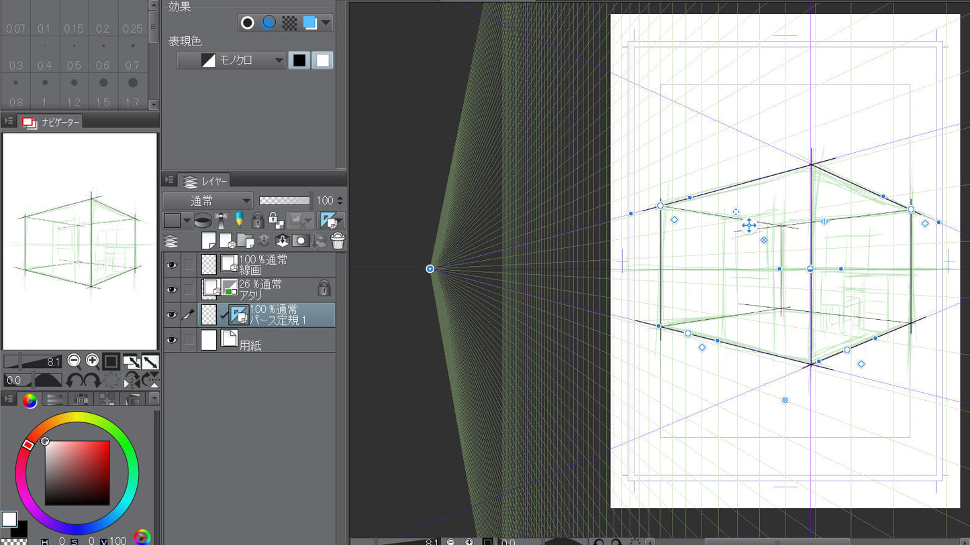The image size is (970, 545).
Task: Click the new raster layer icon
Action: click(209, 241)
